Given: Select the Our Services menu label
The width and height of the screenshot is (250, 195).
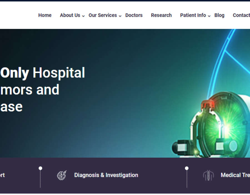Looking at the screenshot, I should click(x=102, y=15).
